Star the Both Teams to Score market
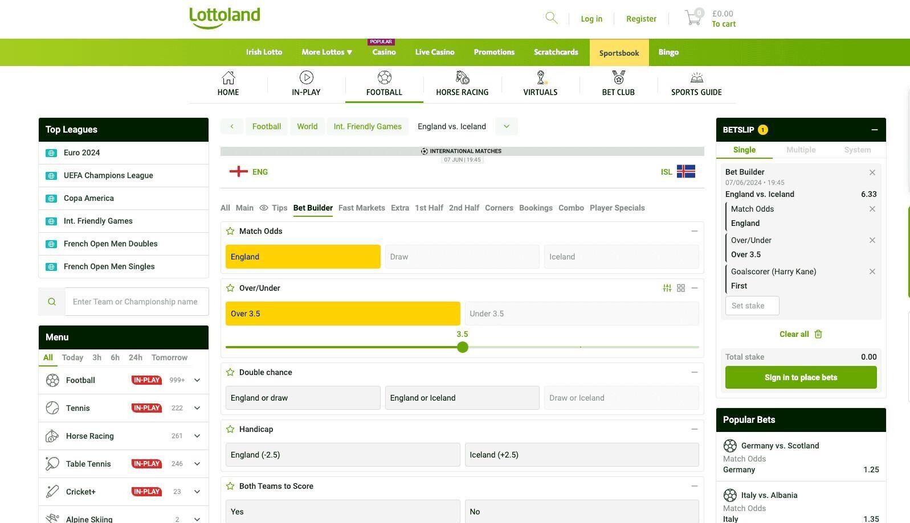910x523 pixels. click(230, 486)
